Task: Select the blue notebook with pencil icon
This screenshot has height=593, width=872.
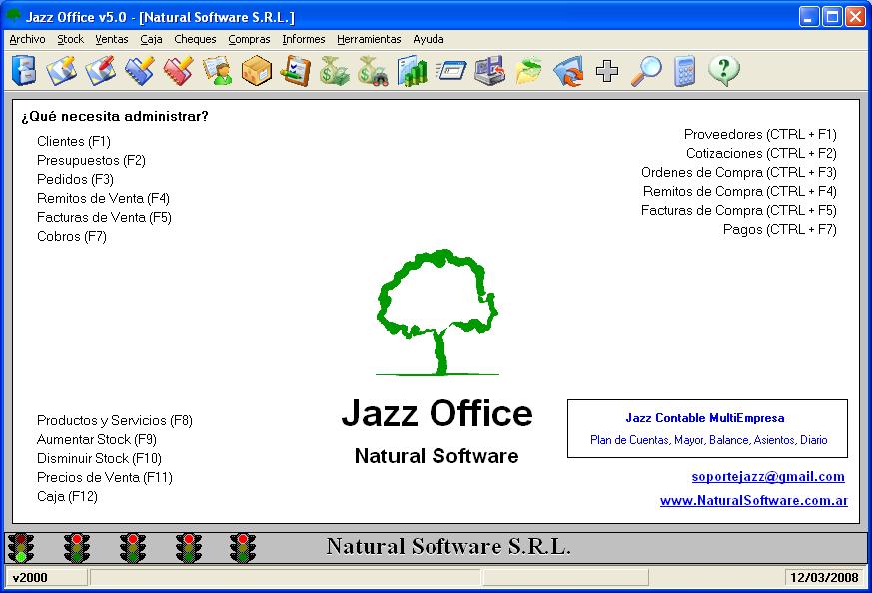Action: 140,71
